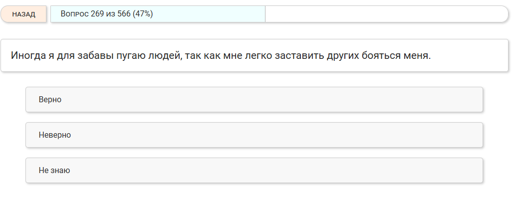Answer the statement as true with Верно
The width and height of the screenshot is (516, 201).
pos(254,100)
